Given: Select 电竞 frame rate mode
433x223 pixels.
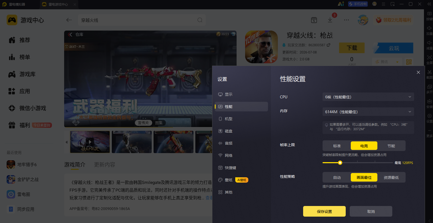Looking at the screenshot, I should (x=364, y=146).
